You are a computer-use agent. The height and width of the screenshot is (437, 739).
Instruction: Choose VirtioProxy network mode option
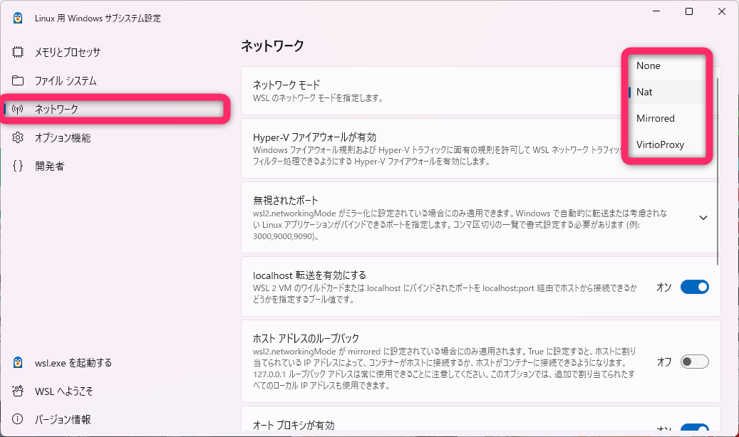coord(666,144)
